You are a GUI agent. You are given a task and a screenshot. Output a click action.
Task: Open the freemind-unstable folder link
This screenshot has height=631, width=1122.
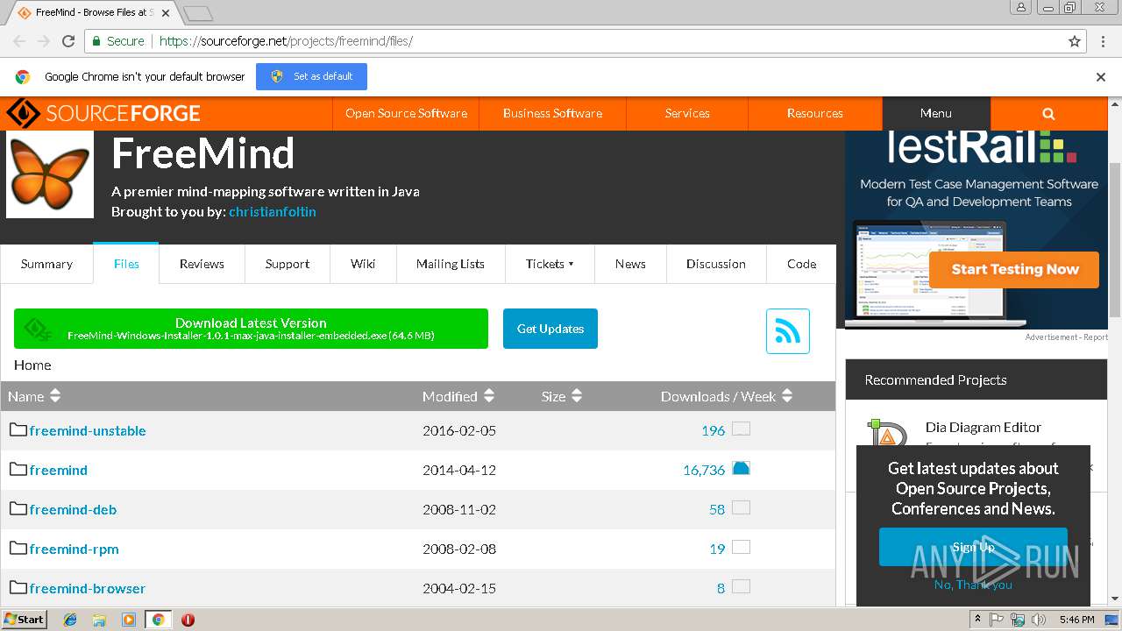click(88, 430)
